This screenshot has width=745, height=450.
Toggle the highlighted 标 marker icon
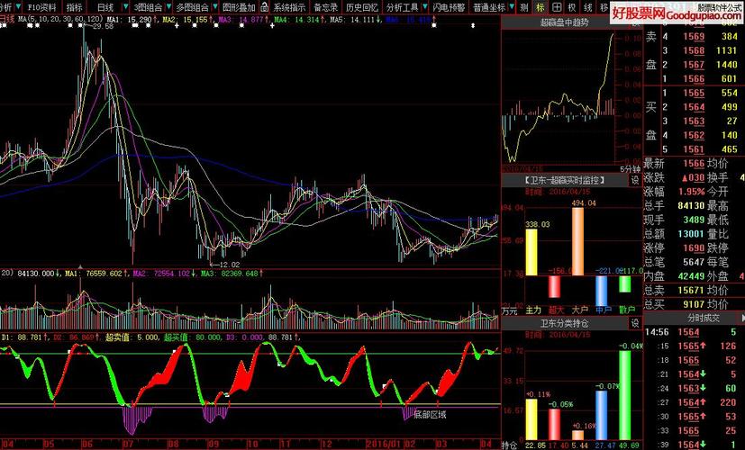(x=541, y=7)
